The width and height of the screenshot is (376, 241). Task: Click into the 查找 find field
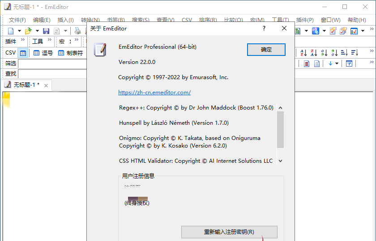(x=52, y=74)
